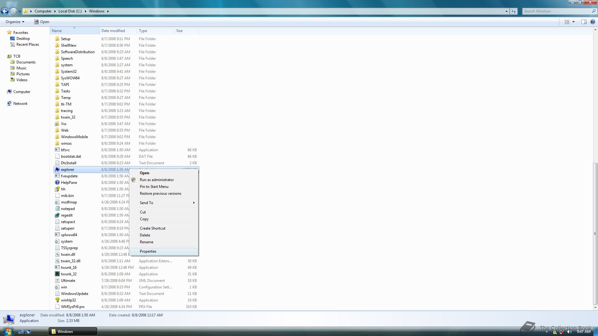
Task: Toggle the Preview pane icon
Action: tap(584, 22)
